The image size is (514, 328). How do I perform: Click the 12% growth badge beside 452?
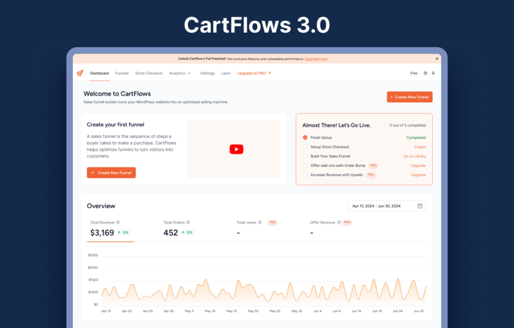(188, 233)
